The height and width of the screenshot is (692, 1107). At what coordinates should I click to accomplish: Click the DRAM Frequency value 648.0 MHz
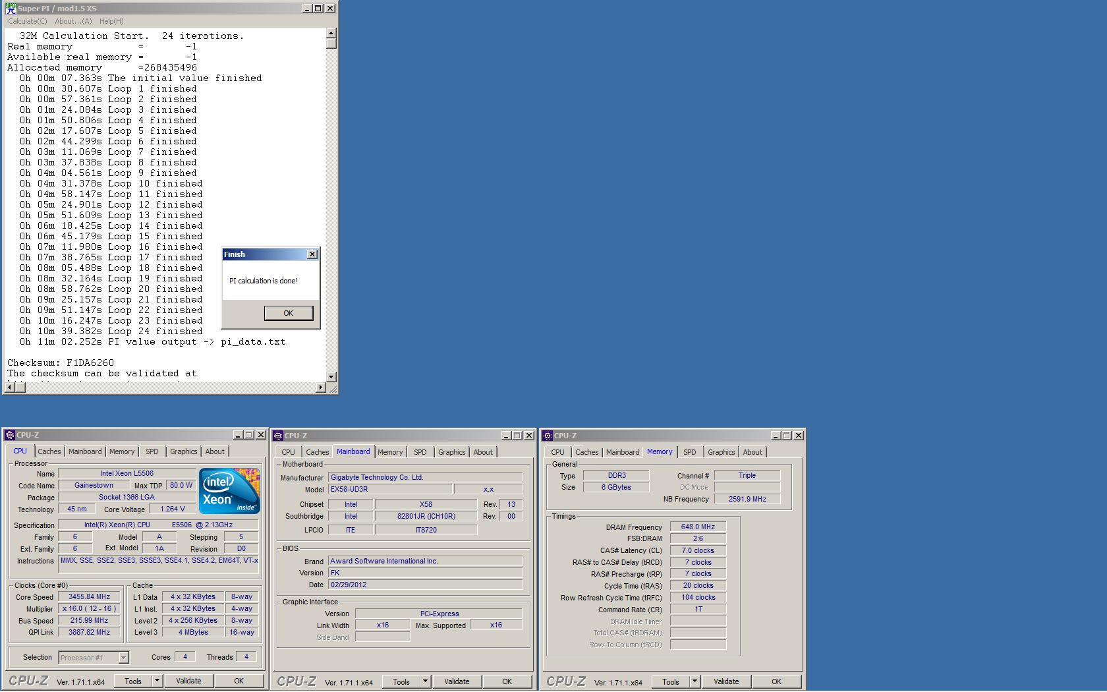pos(698,527)
